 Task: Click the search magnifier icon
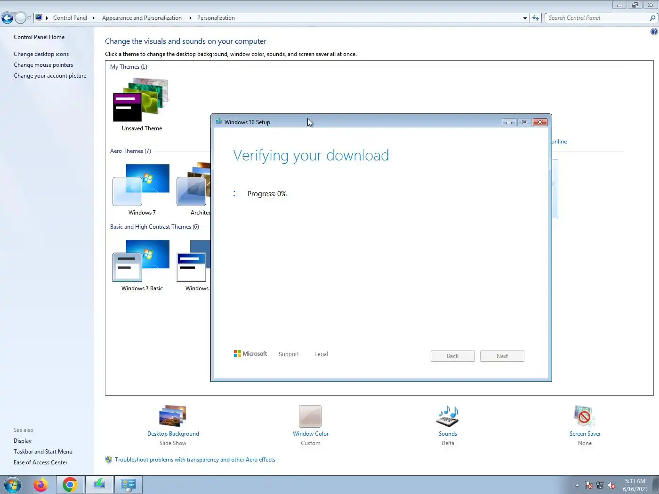(652, 18)
